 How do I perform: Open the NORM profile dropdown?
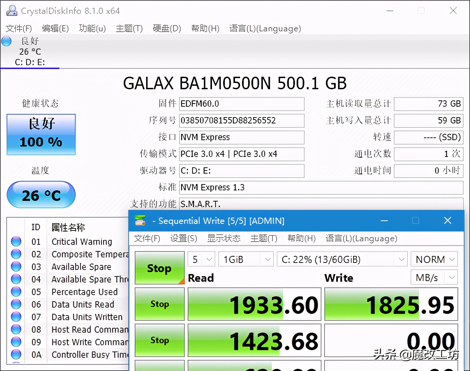tap(434, 259)
